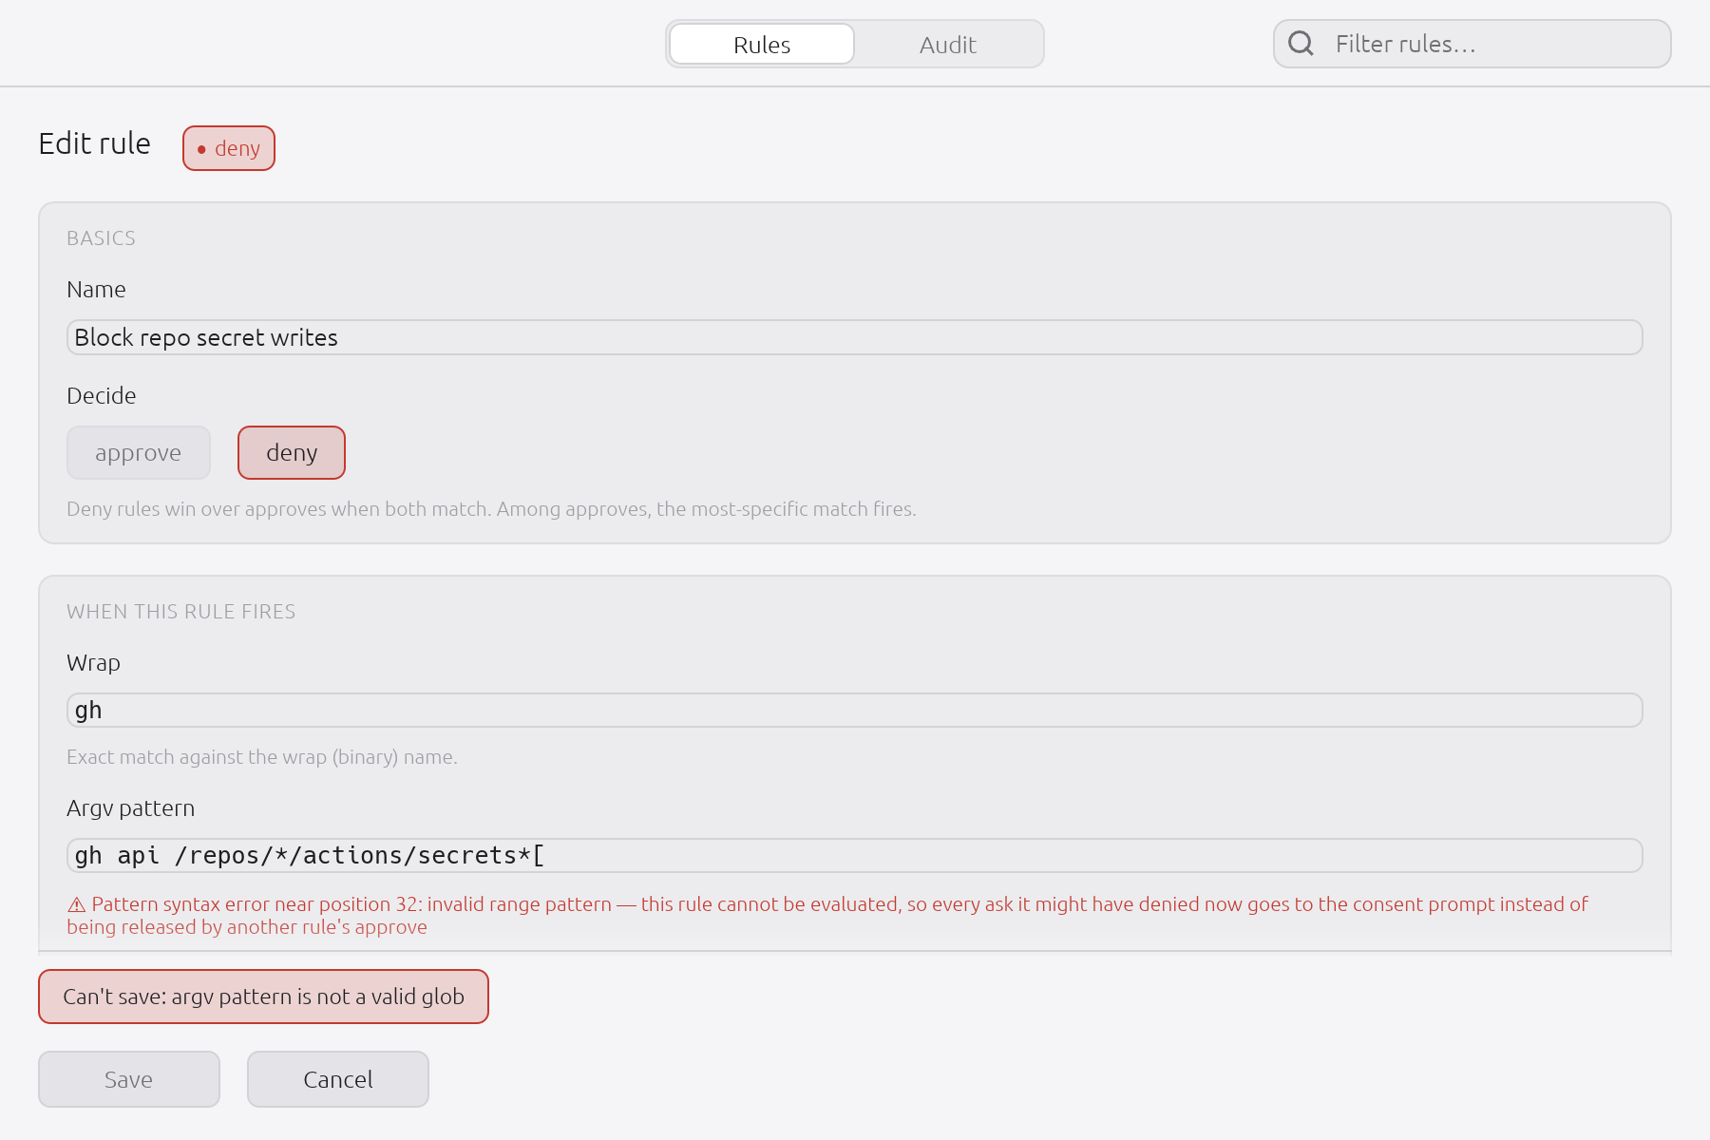Click the deny badge beside Edit rule
The image size is (1710, 1140).
click(229, 148)
